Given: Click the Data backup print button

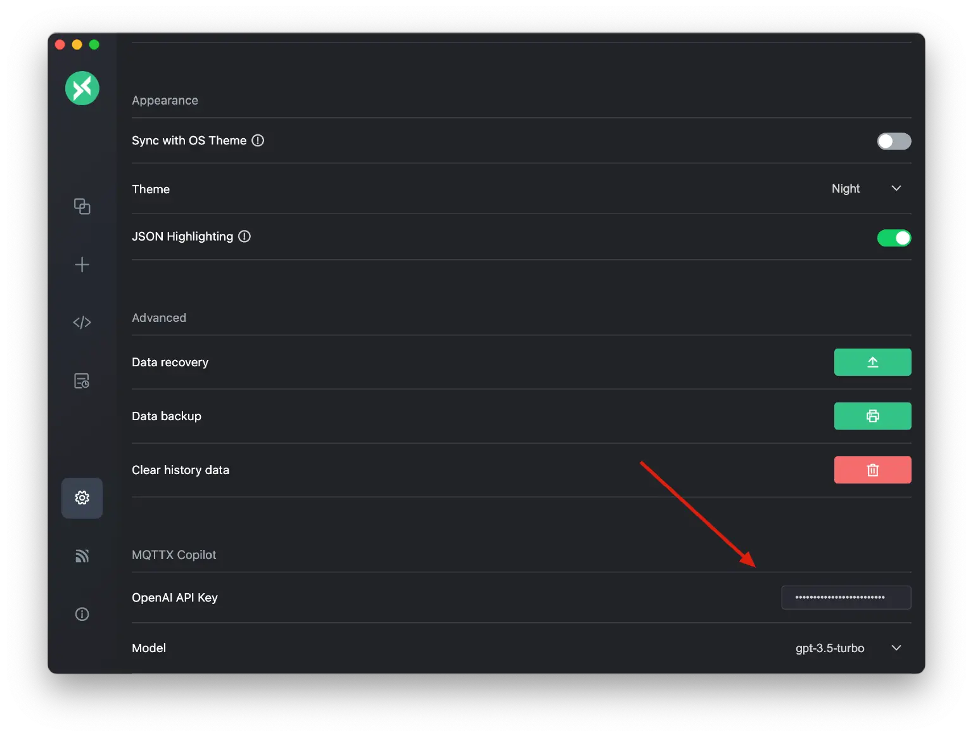Looking at the screenshot, I should click(872, 416).
